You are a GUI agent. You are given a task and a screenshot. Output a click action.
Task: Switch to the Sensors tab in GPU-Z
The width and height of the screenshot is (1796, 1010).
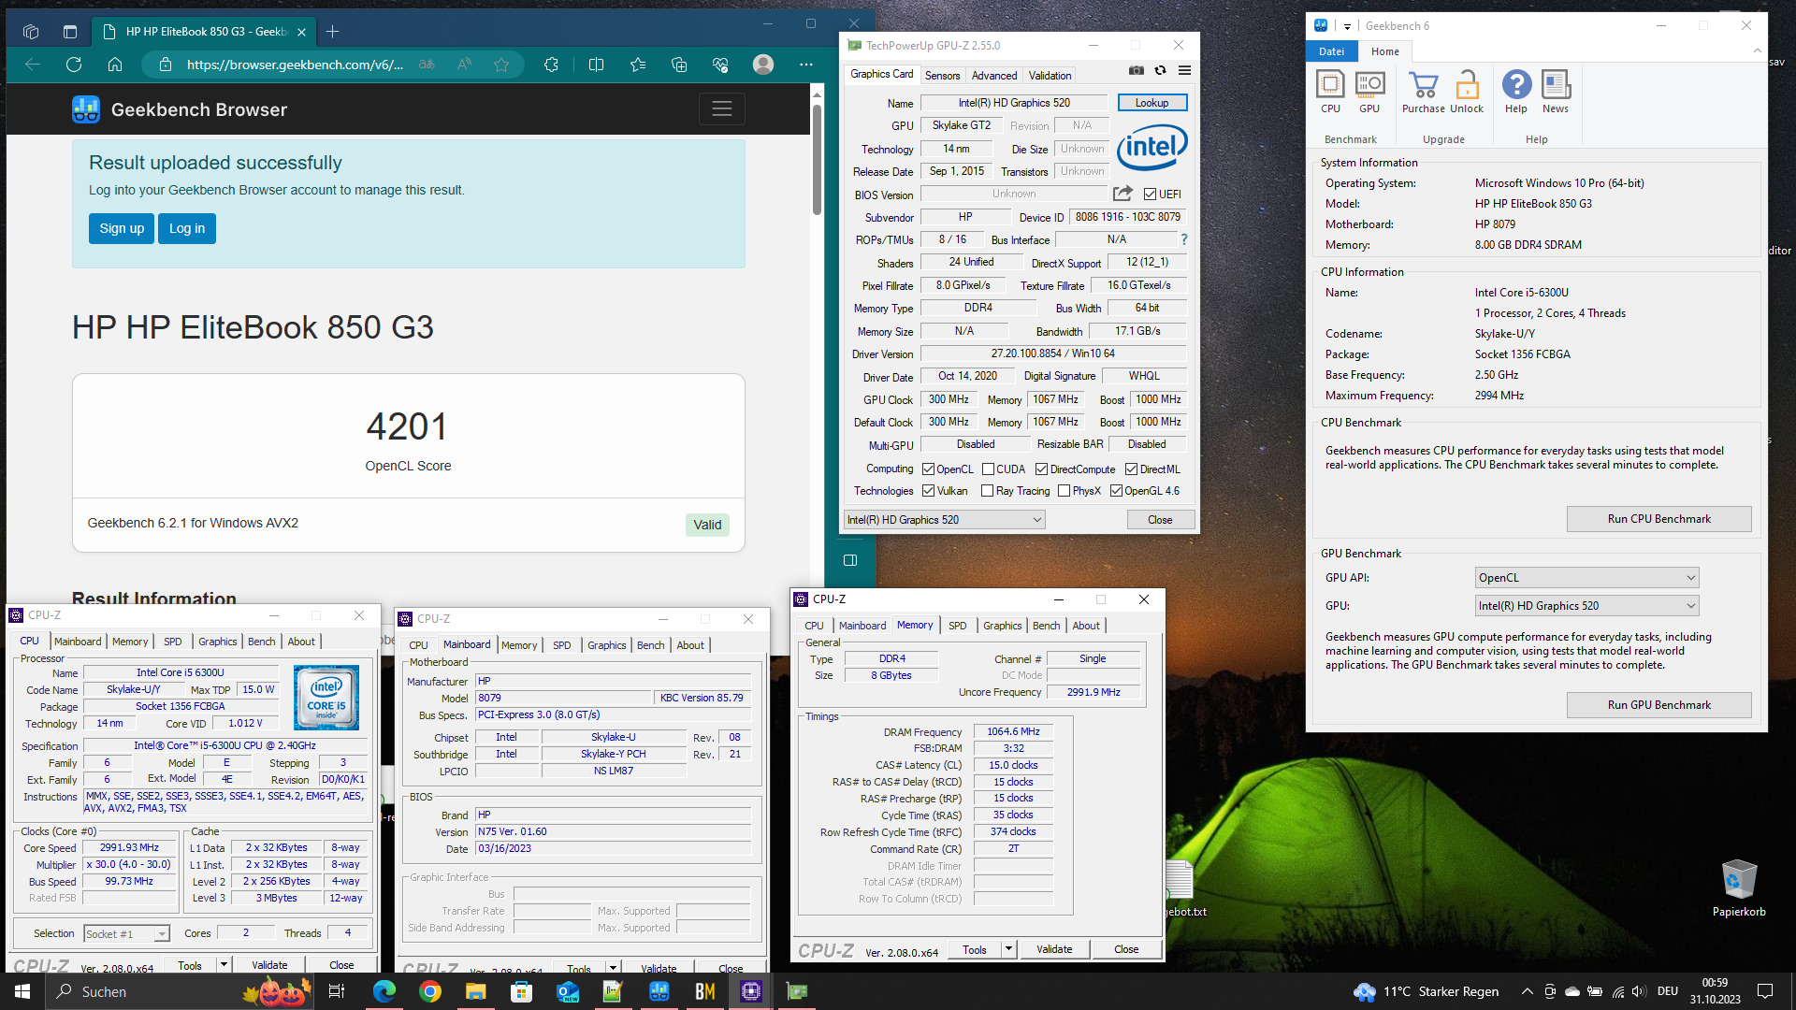point(942,76)
